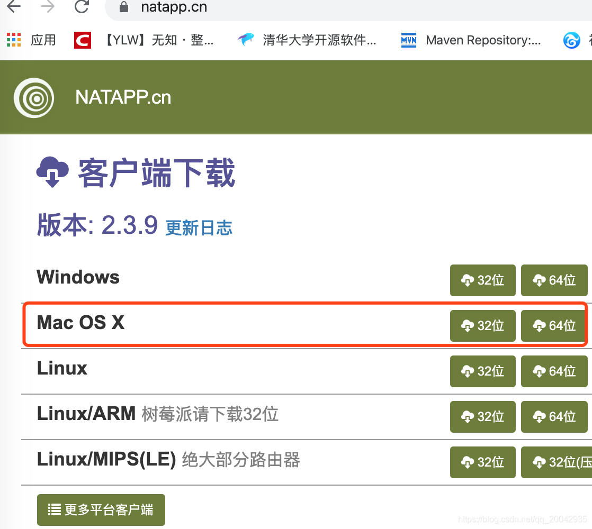Click the back navigation arrow
This screenshot has height=529, width=592.
tap(13, 8)
